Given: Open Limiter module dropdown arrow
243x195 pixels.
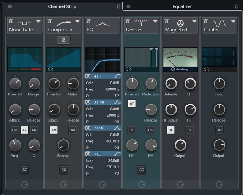Looking at the screenshot, I should click(x=233, y=21).
